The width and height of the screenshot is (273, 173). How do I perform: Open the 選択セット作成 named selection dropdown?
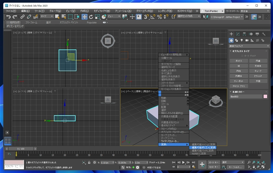[189, 16]
